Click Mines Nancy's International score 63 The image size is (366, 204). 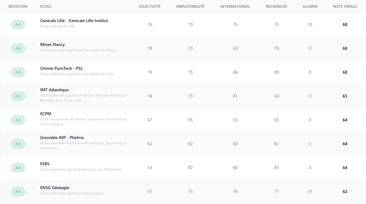(235, 48)
